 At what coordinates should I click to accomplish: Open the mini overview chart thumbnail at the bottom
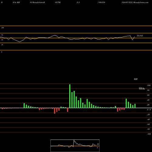click(75, 146)
